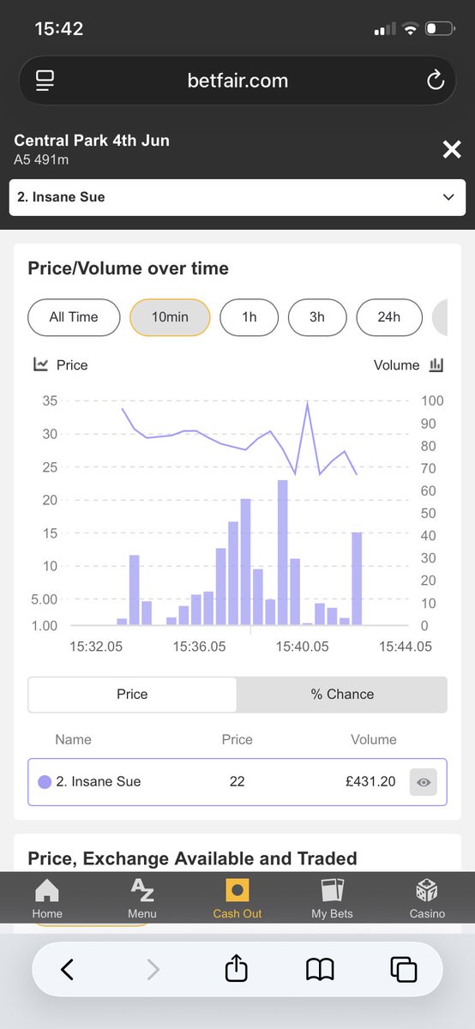Screen dimensions: 475x1029
Task: Tap the Cash Out button
Action: [237, 898]
